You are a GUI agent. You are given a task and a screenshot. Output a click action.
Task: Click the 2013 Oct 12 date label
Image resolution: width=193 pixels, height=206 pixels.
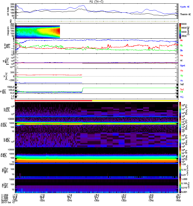(8, 202)
